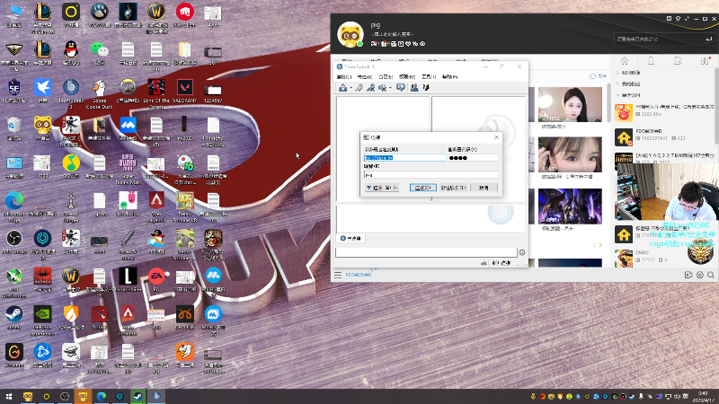Click emoji icon beside TeamSpeak chat input
The image size is (719, 404).
click(522, 252)
